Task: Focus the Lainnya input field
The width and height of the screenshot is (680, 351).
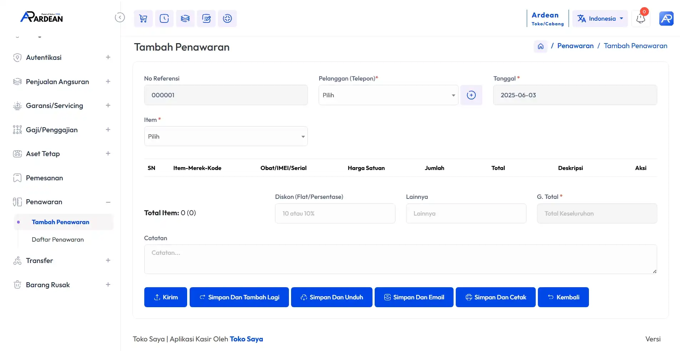Action: 466,213
